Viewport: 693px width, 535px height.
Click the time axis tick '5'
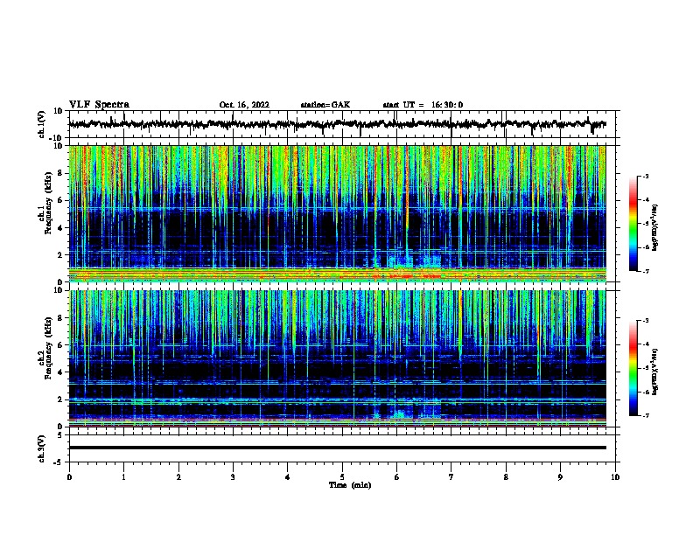pyautogui.click(x=342, y=477)
